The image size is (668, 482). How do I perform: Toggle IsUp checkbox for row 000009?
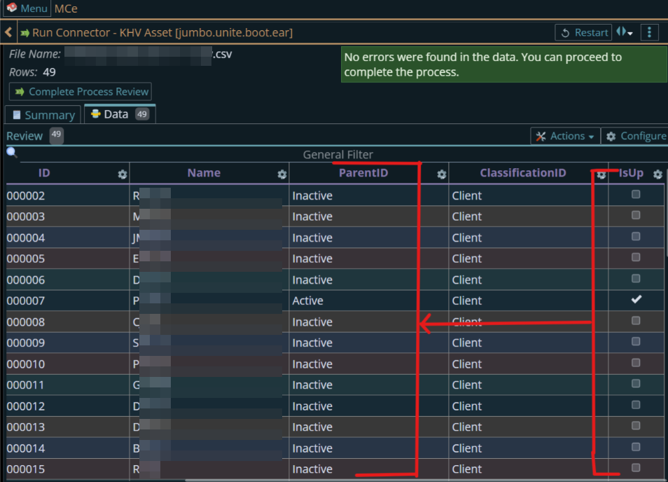[636, 341]
